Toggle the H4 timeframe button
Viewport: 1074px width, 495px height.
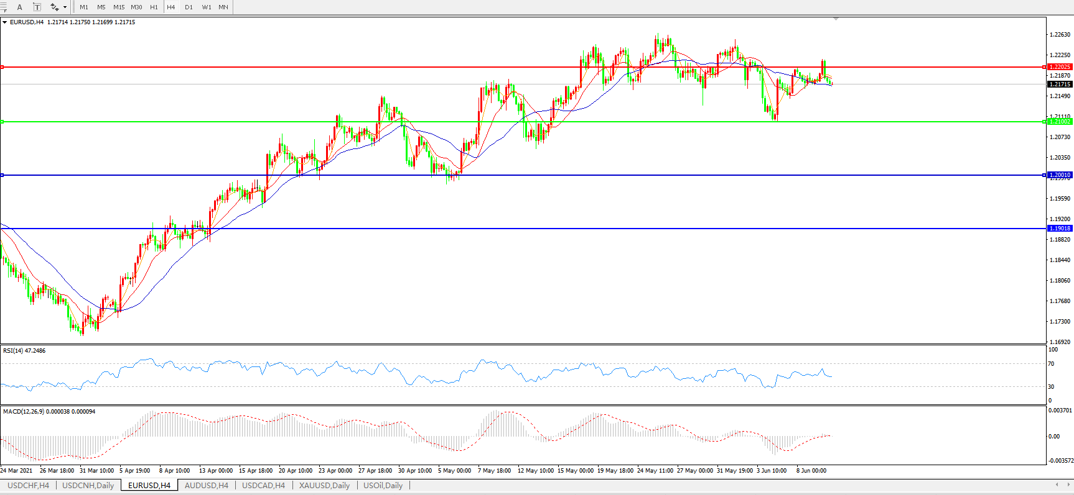click(171, 7)
